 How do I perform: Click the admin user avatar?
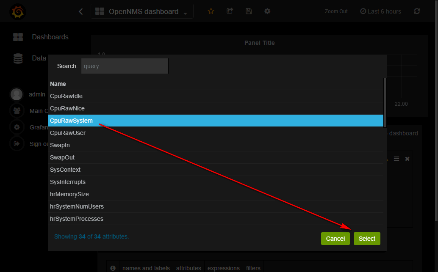17,94
